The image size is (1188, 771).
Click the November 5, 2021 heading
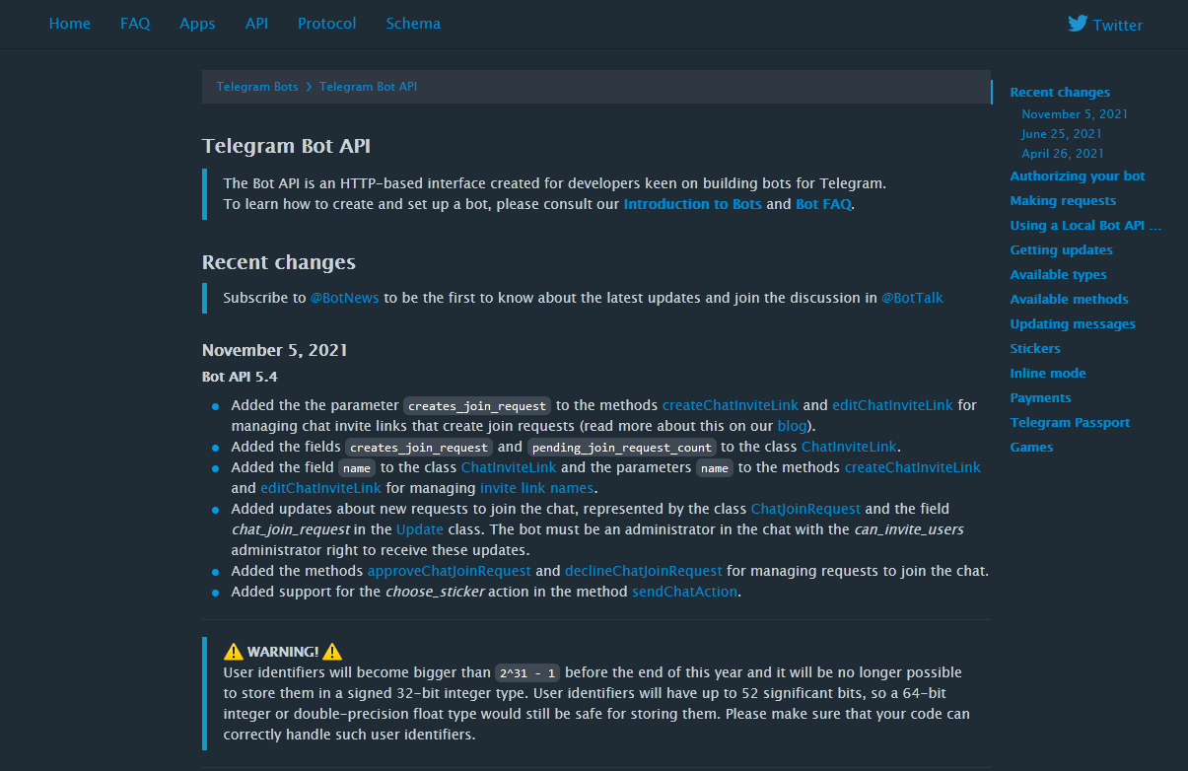tap(275, 350)
